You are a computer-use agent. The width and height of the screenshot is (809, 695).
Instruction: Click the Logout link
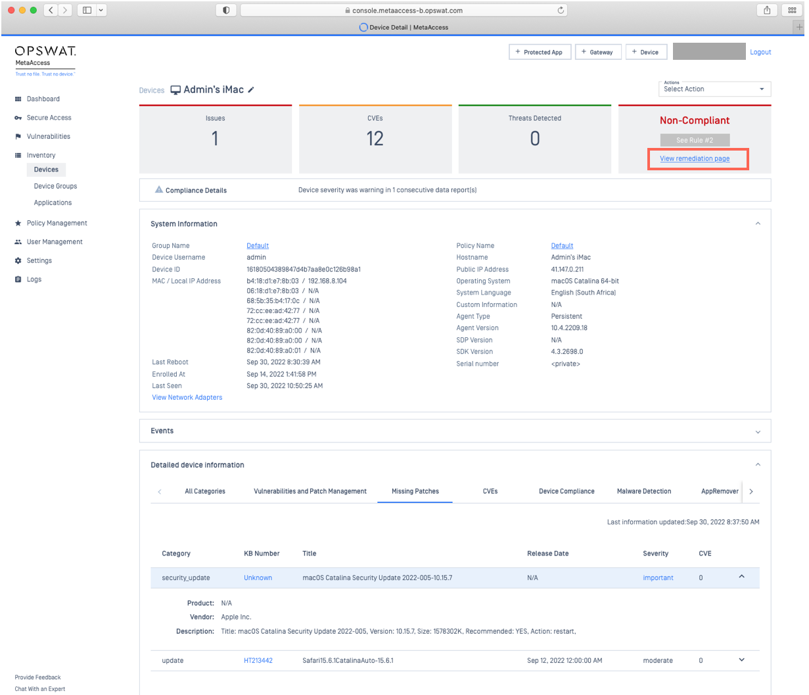click(x=760, y=52)
